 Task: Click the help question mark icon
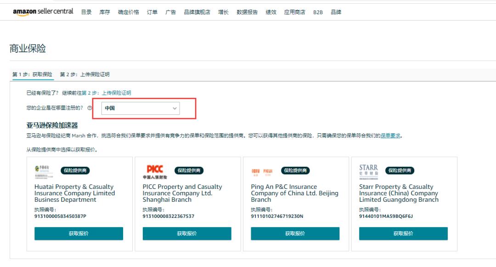coord(90,108)
